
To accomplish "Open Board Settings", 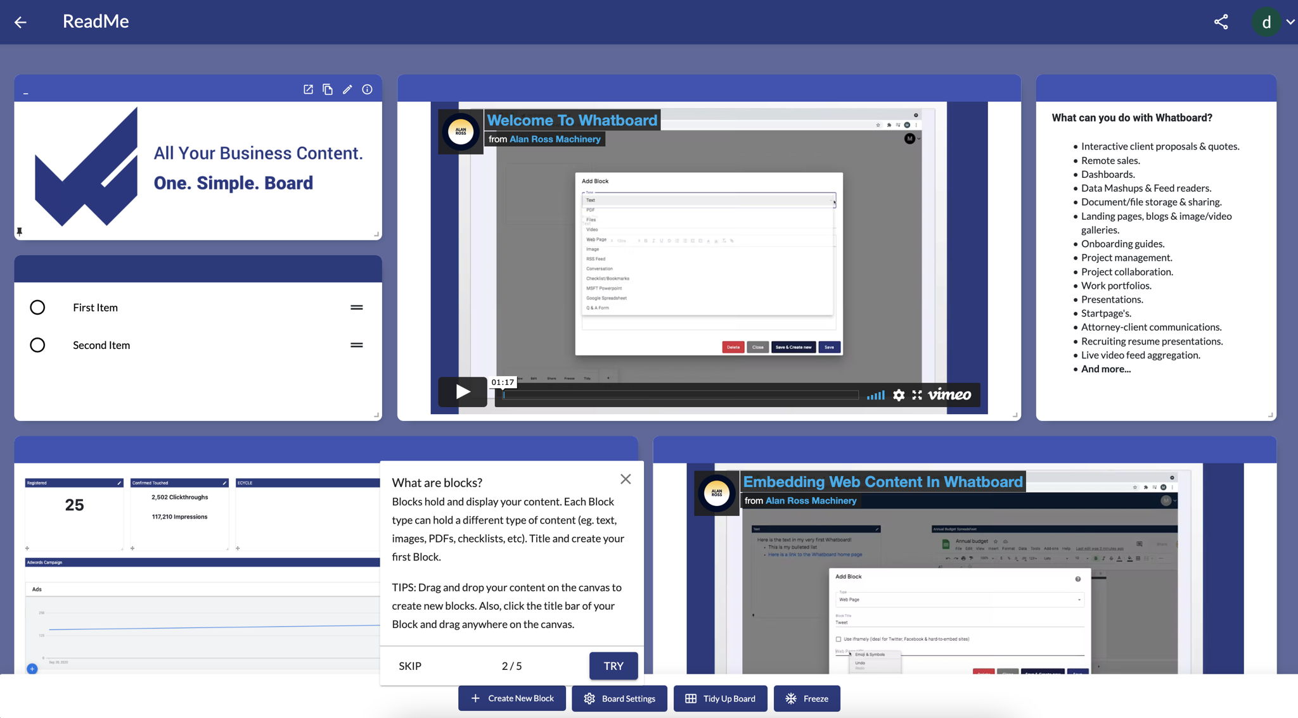I will point(619,698).
